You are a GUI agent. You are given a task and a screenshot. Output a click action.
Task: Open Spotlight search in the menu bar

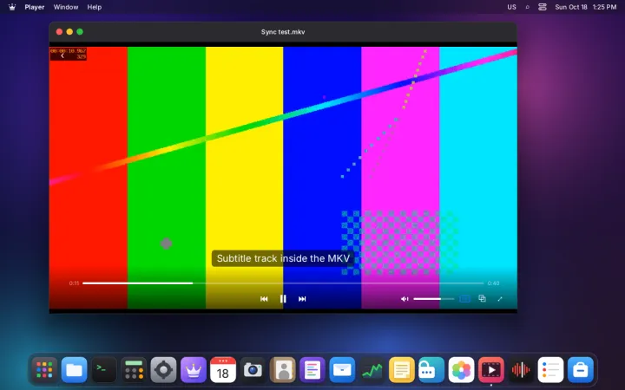[528, 7]
